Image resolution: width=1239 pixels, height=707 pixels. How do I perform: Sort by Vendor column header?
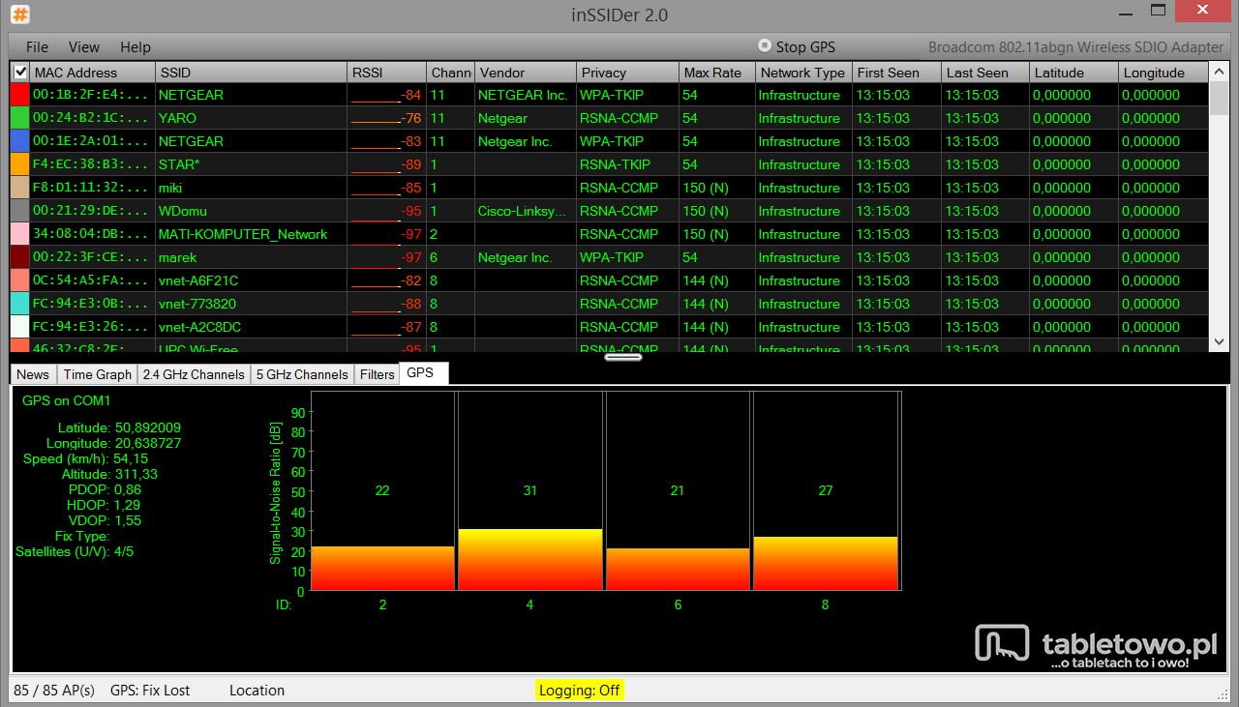526,73
